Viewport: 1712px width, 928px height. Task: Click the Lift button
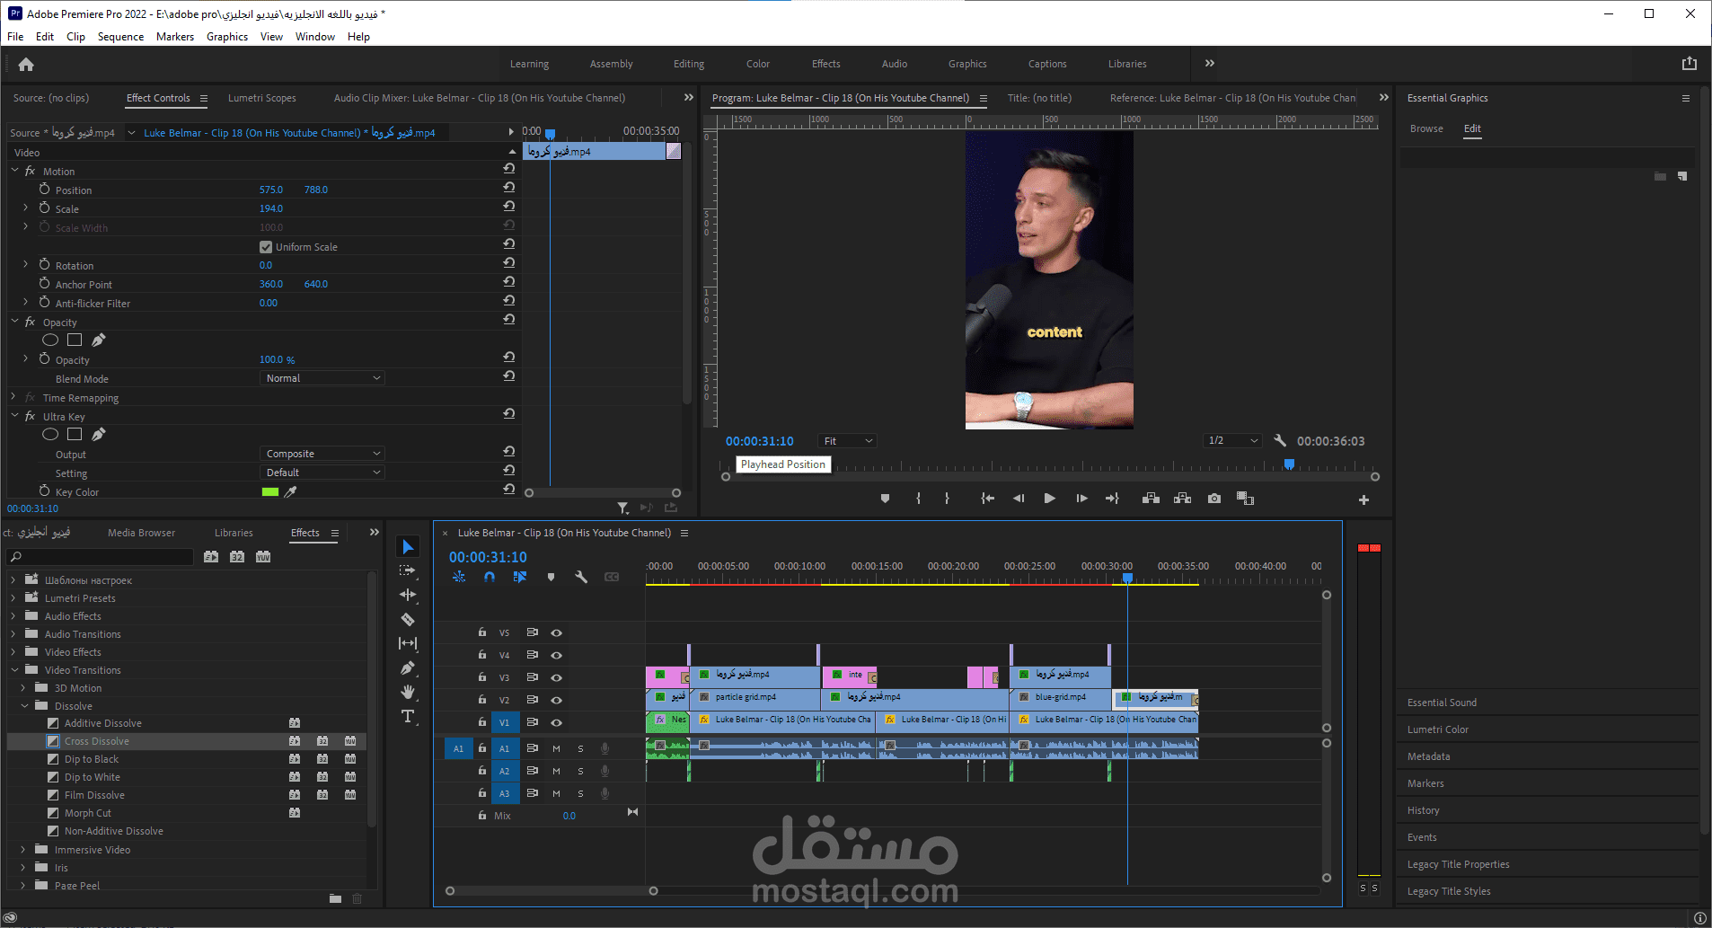click(x=1151, y=499)
